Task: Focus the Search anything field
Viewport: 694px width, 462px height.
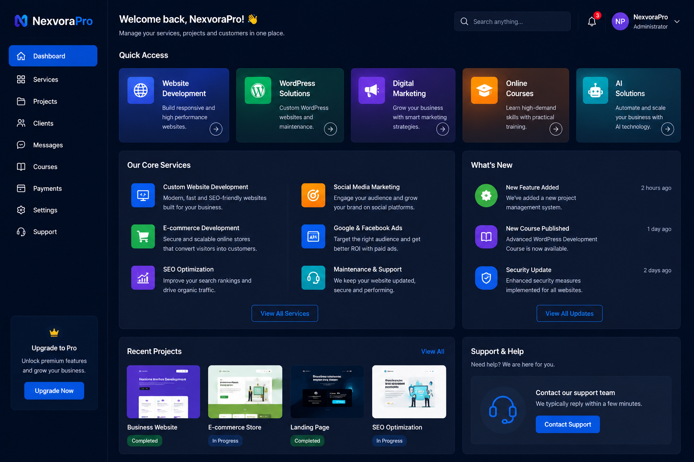Action: point(512,22)
